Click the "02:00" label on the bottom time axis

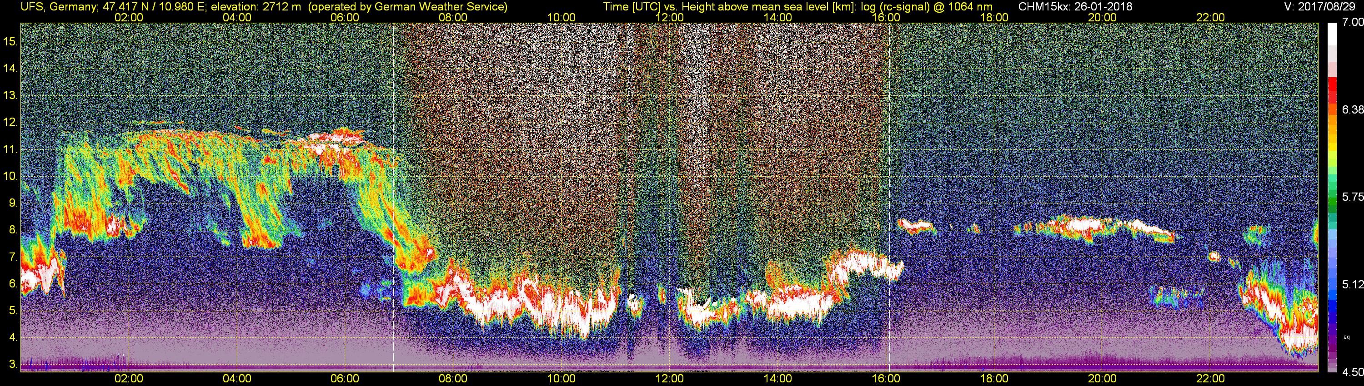point(129,379)
